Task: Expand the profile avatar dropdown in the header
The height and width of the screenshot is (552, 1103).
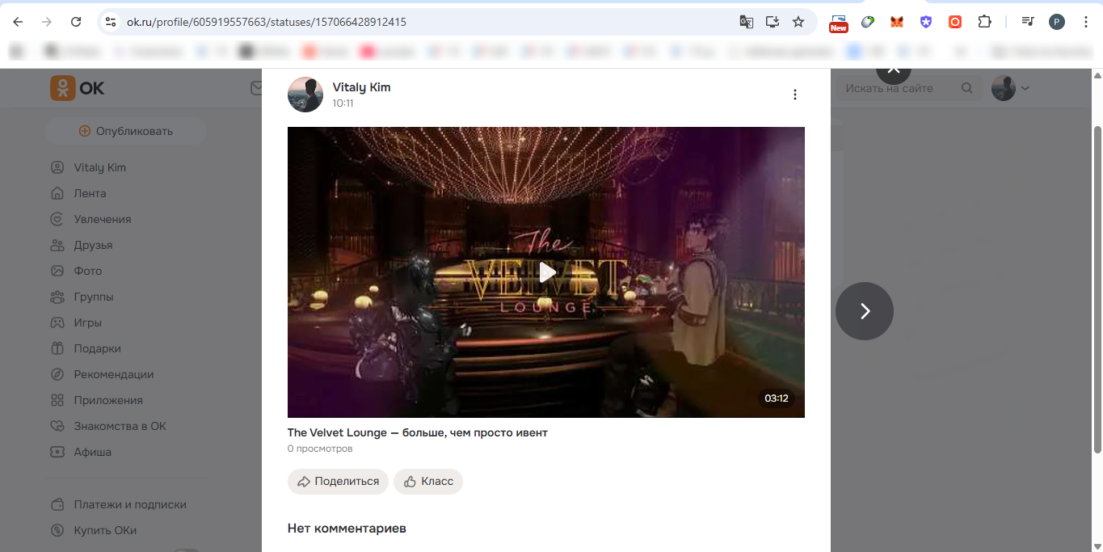Action: point(1010,88)
